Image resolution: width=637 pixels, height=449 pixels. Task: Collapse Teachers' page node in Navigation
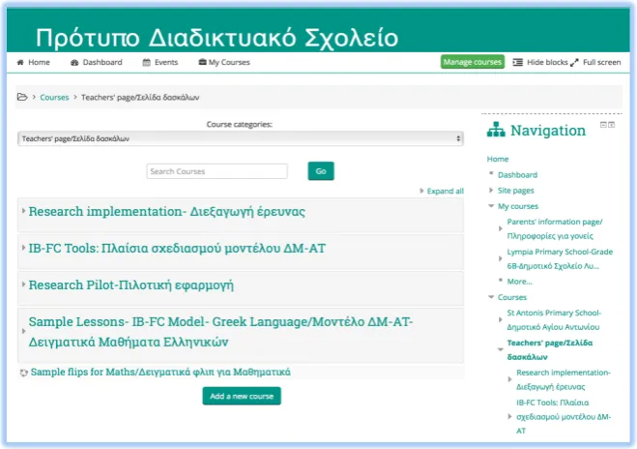point(501,349)
